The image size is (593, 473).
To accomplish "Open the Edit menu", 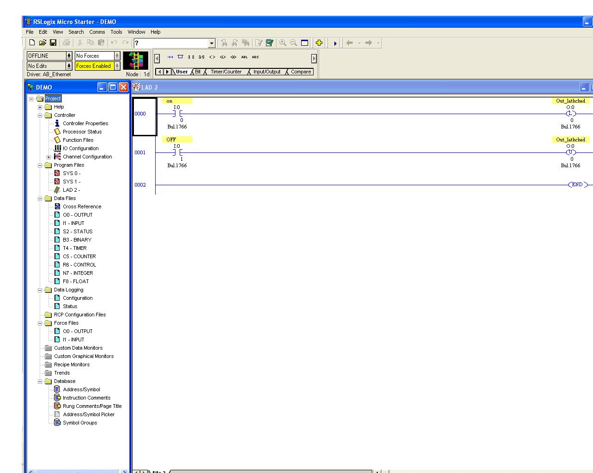I will click(x=43, y=32).
